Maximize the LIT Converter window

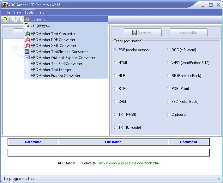[x=211, y=5]
